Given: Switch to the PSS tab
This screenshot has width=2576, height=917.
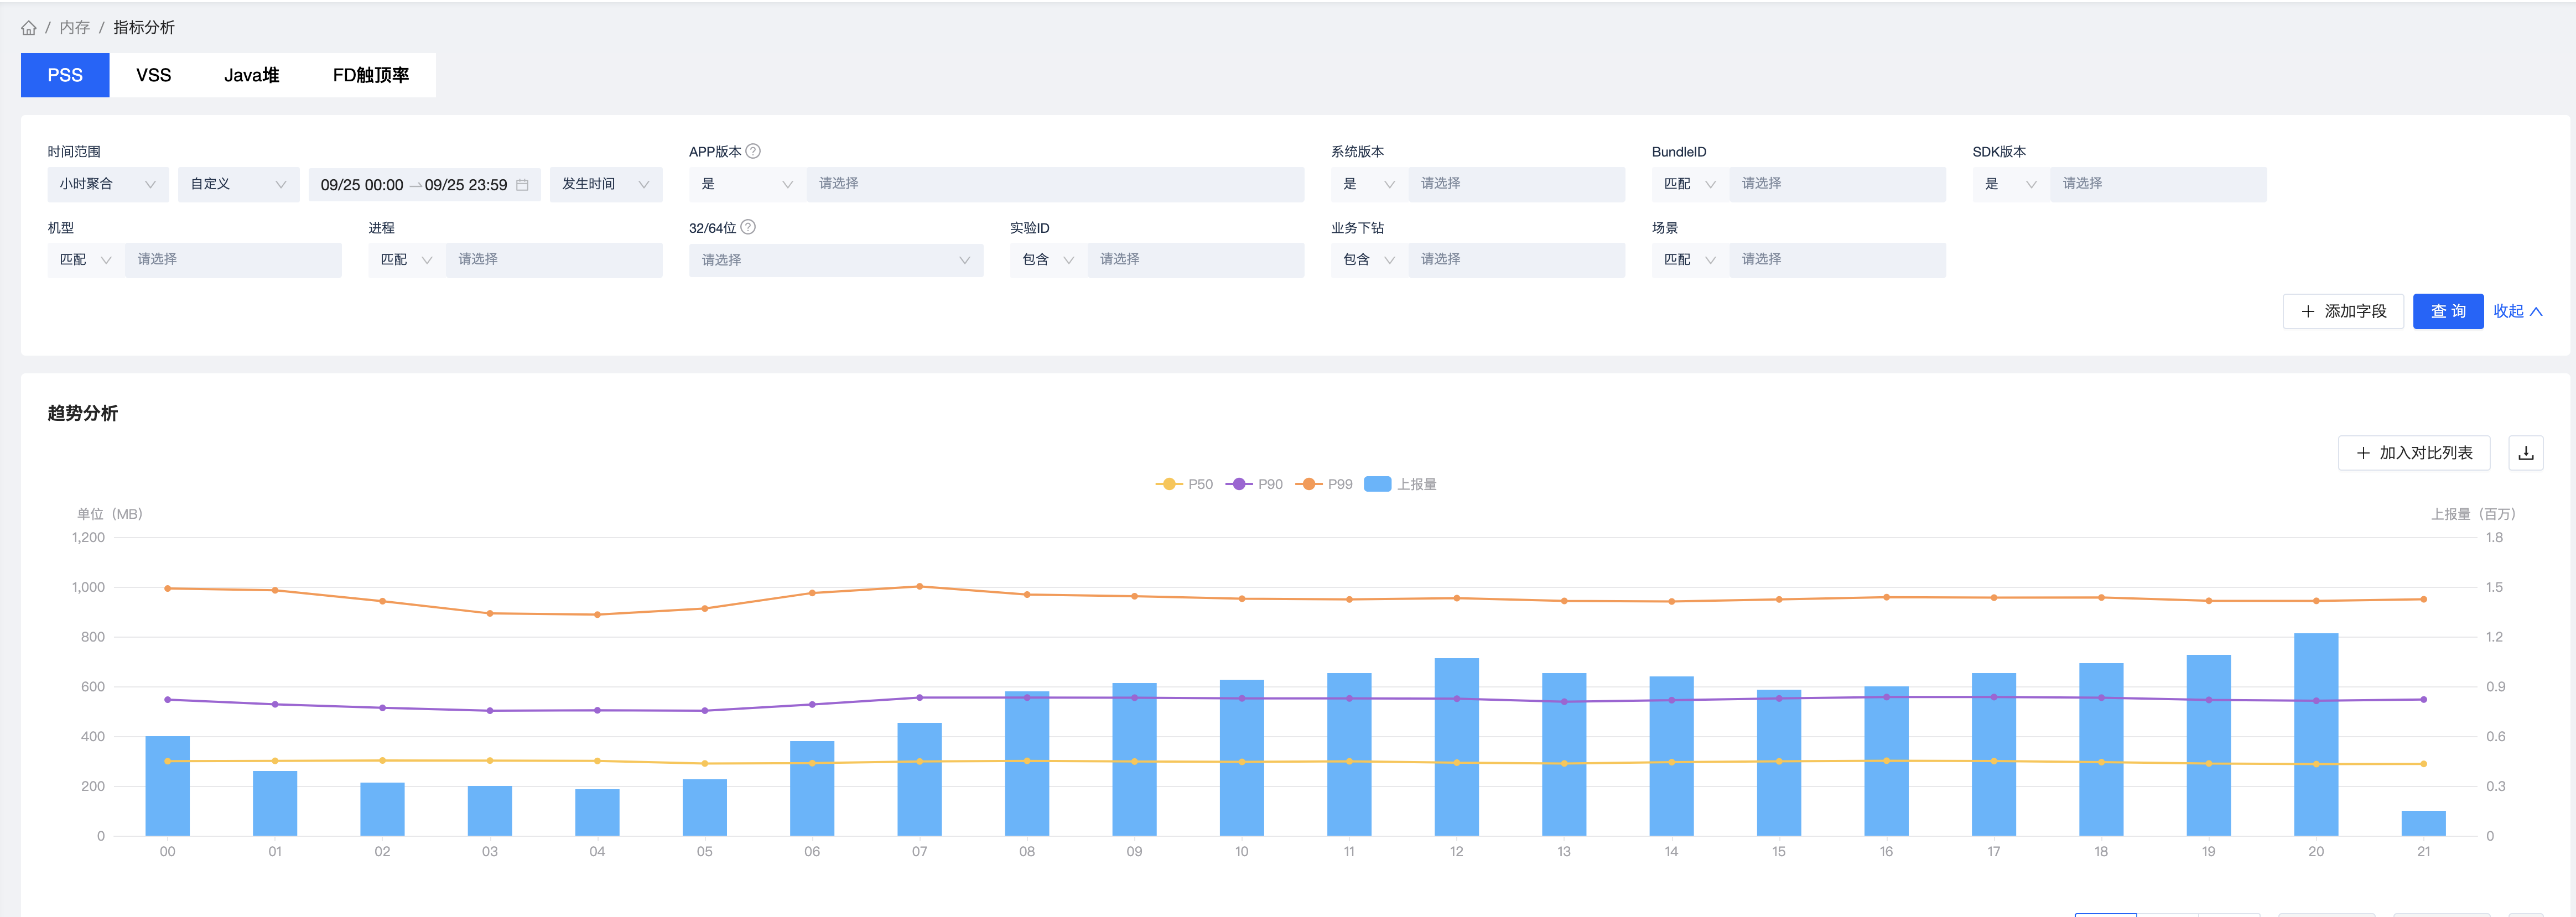Looking at the screenshot, I should 65,75.
